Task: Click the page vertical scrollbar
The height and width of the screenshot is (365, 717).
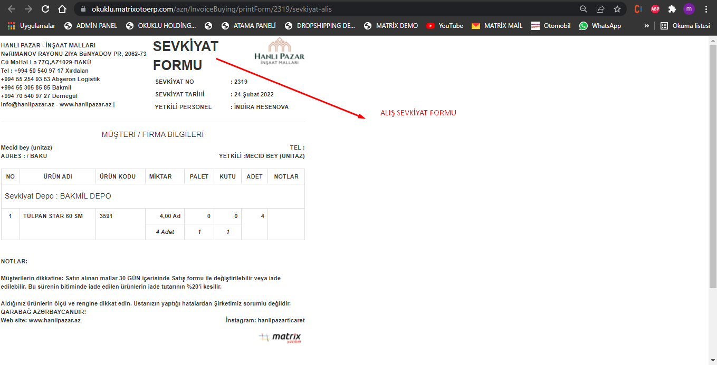Action: point(712,163)
